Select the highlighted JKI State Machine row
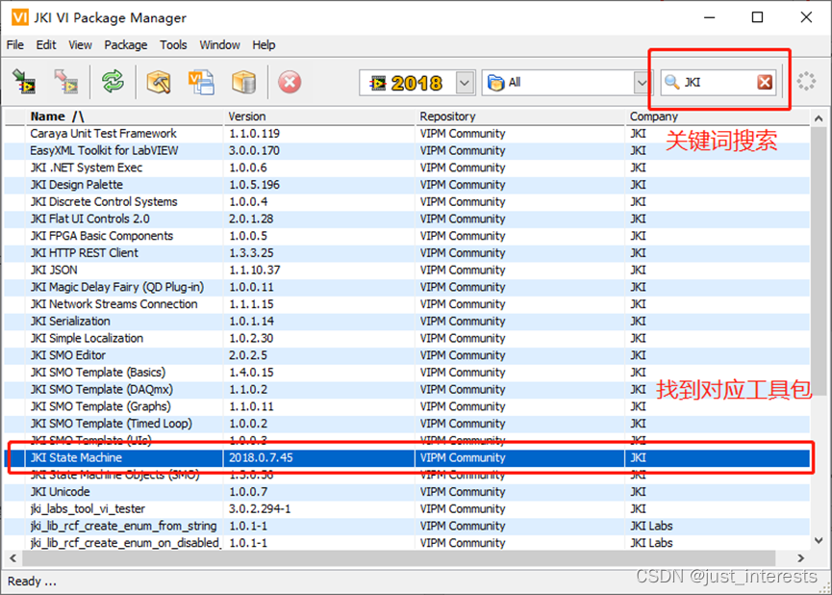The height and width of the screenshot is (595, 832). click(407, 457)
